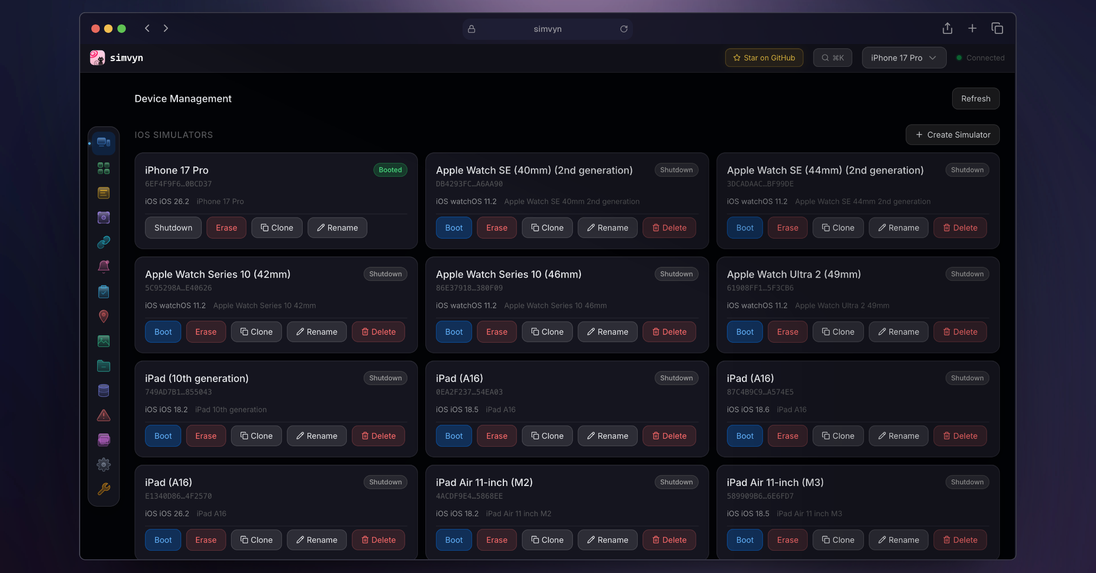Open the apps grid sidebar icon
Image resolution: width=1096 pixels, height=573 pixels.
(x=104, y=168)
